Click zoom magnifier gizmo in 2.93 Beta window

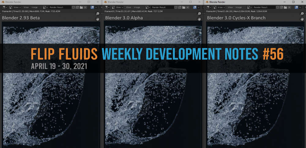(x=98, y=14)
